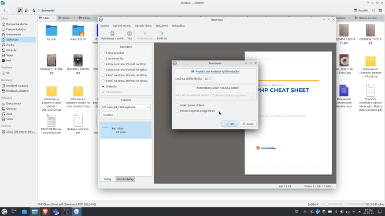385x216 pixels.
Task: Select 4 listy na stranu na šířku
Action: pos(103,64)
